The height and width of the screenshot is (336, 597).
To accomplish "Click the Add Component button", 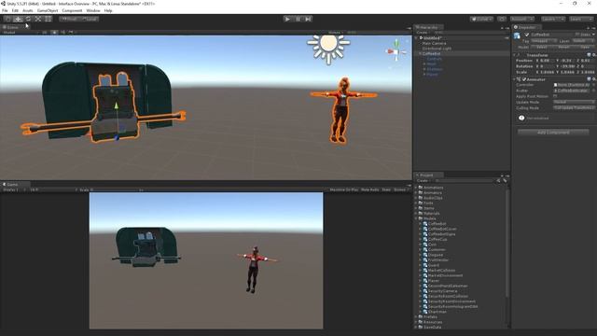I will coord(553,133).
